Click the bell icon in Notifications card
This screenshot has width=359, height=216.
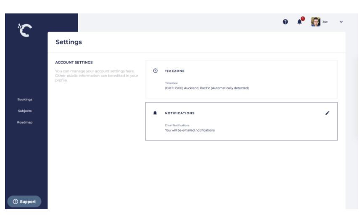tap(155, 113)
